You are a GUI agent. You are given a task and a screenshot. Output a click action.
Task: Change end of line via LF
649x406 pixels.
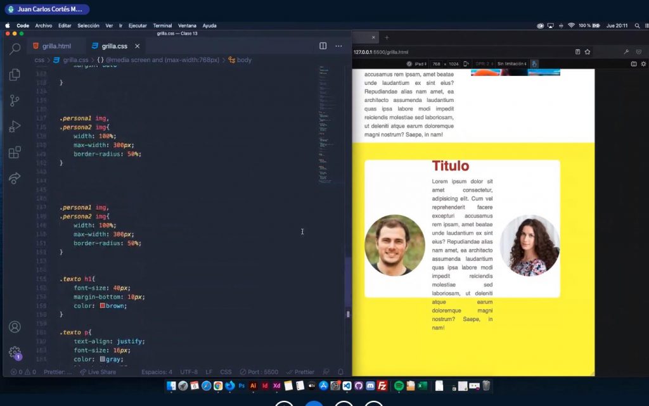pyautogui.click(x=209, y=372)
